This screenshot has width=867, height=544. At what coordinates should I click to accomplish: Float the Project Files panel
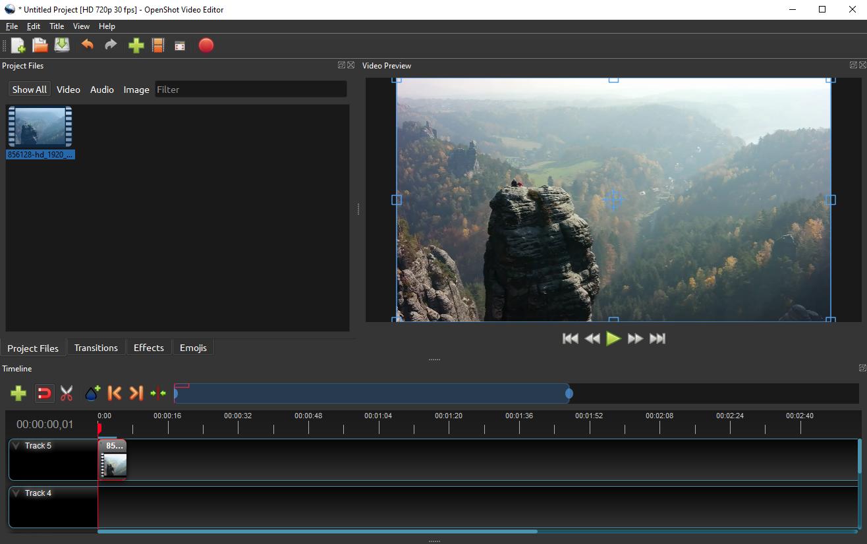coord(341,65)
